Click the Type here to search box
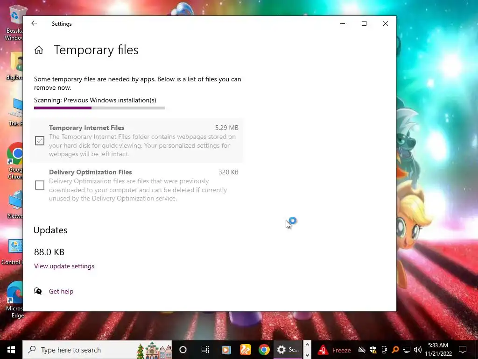Screen dimensions: 478x359 tap(97, 350)
